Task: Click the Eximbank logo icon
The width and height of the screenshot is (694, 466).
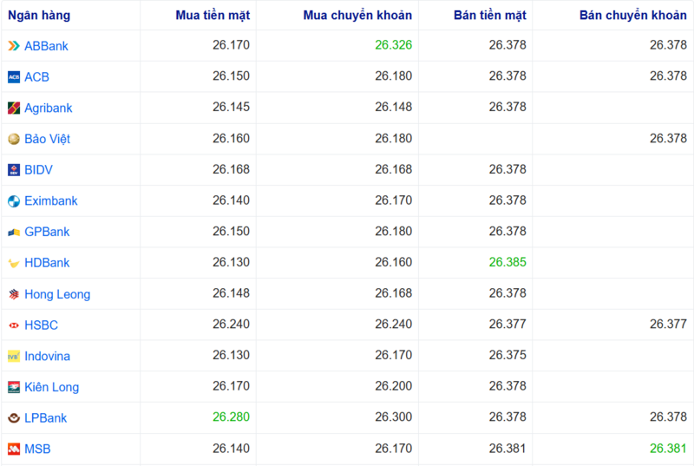Action: click(14, 201)
